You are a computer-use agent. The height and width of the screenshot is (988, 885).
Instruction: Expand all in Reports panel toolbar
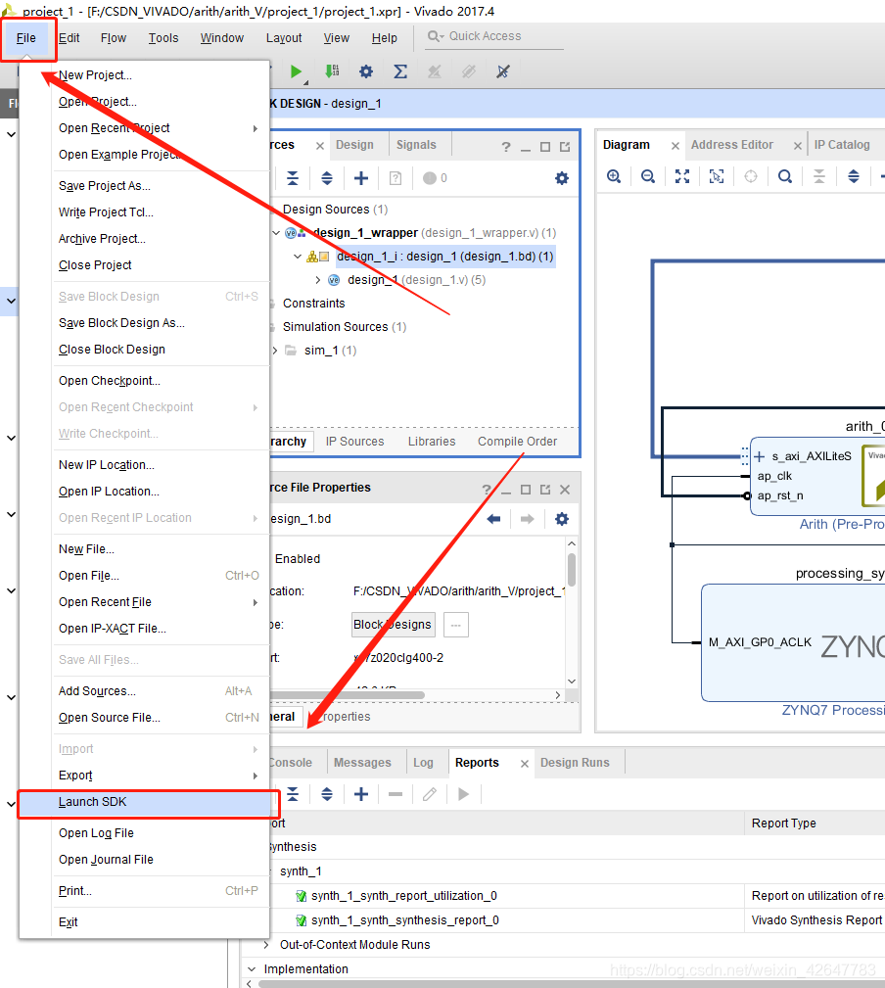(x=327, y=794)
